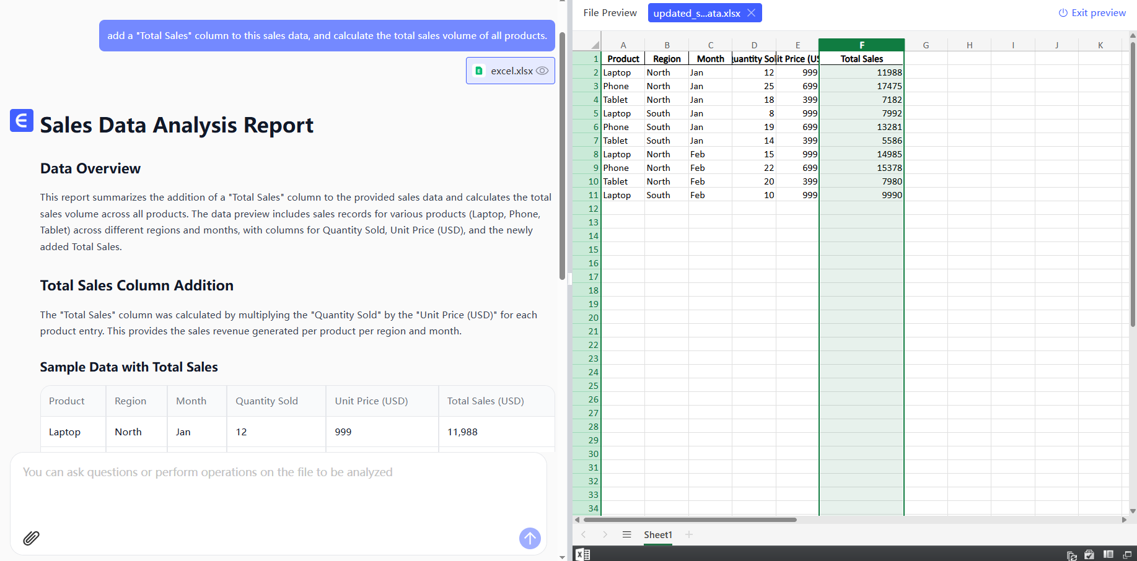Add a new sheet with plus icon

[x=689, y=534]
